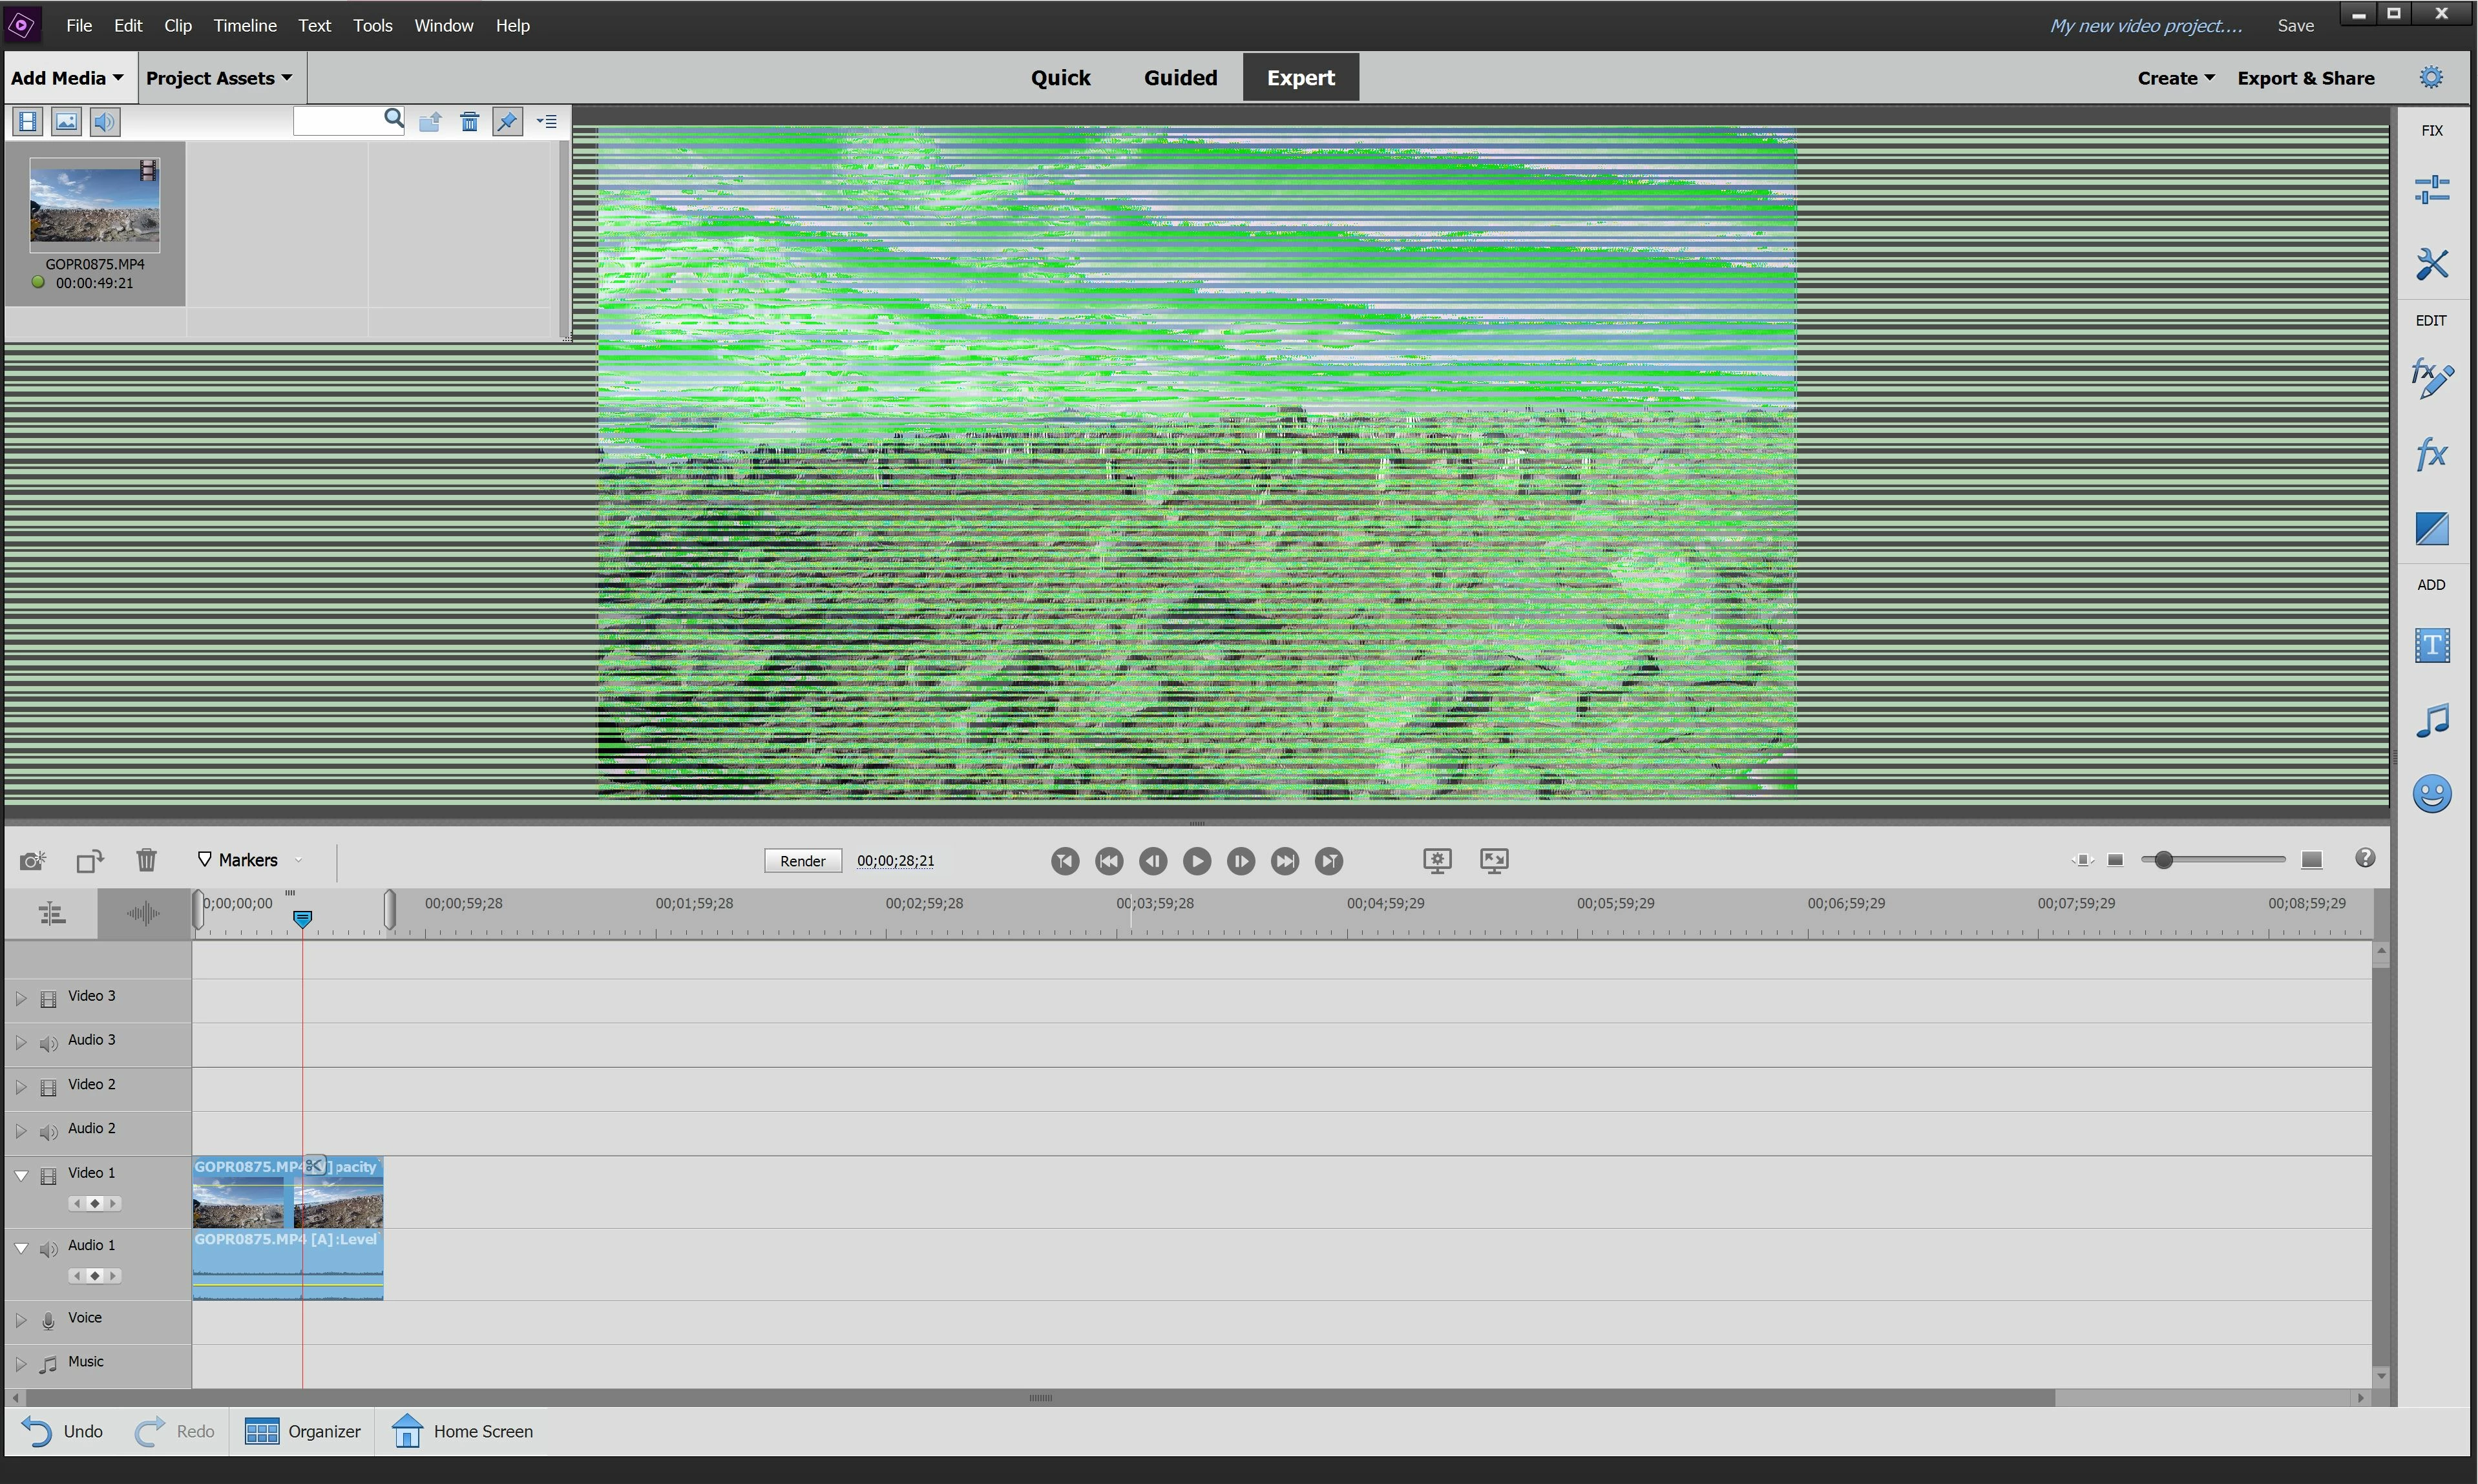Click the Organizer button
Screen dimensions: 2478x1484
303,1432
